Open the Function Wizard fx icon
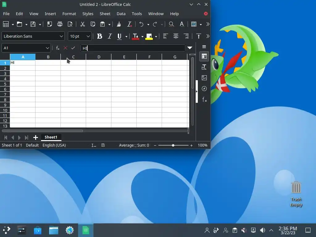The width and height of the screenshot is (316, 237). [x=58, y=48]
